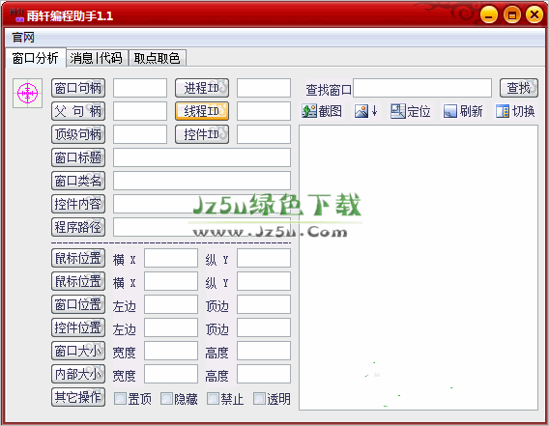Click the 内部大小 宽度 input field
The width and height of the screenshot is (549, 426).
(171, 374)
